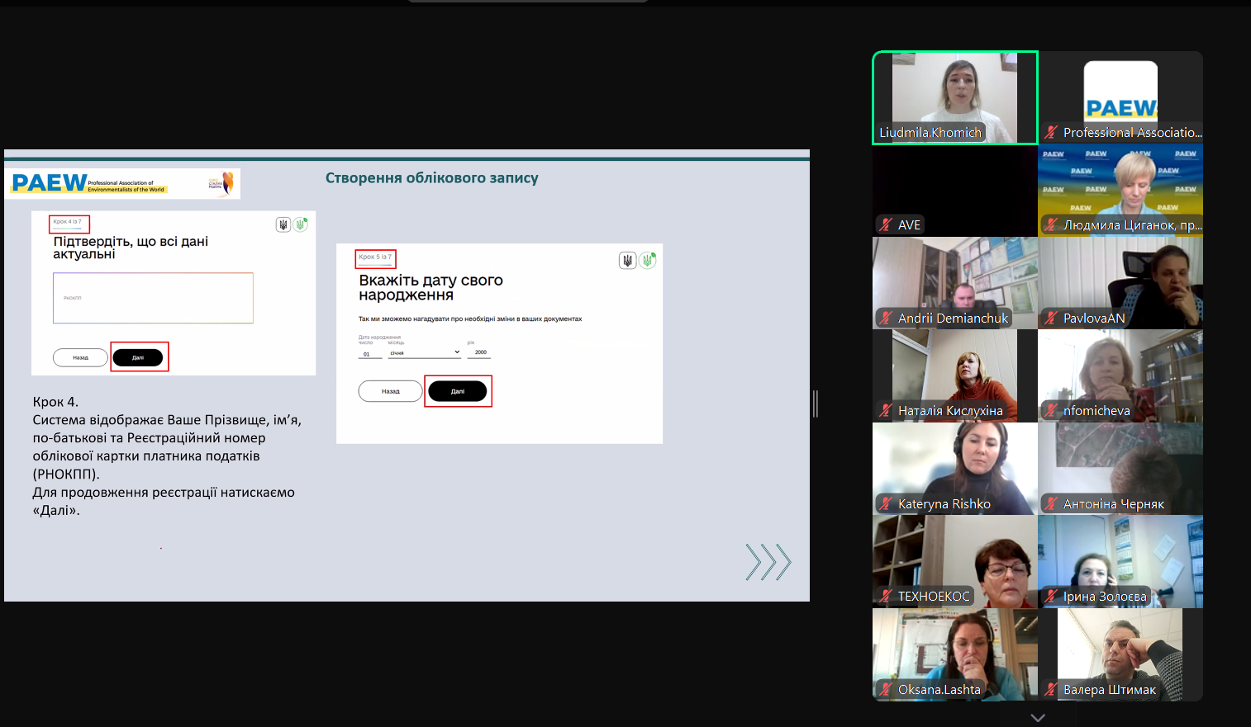Image resolution: width=1251 pixels, height=727 pixels.
Task: Click muted mic icon beside Andrii Demianchuk
Action: coord(886,318)
